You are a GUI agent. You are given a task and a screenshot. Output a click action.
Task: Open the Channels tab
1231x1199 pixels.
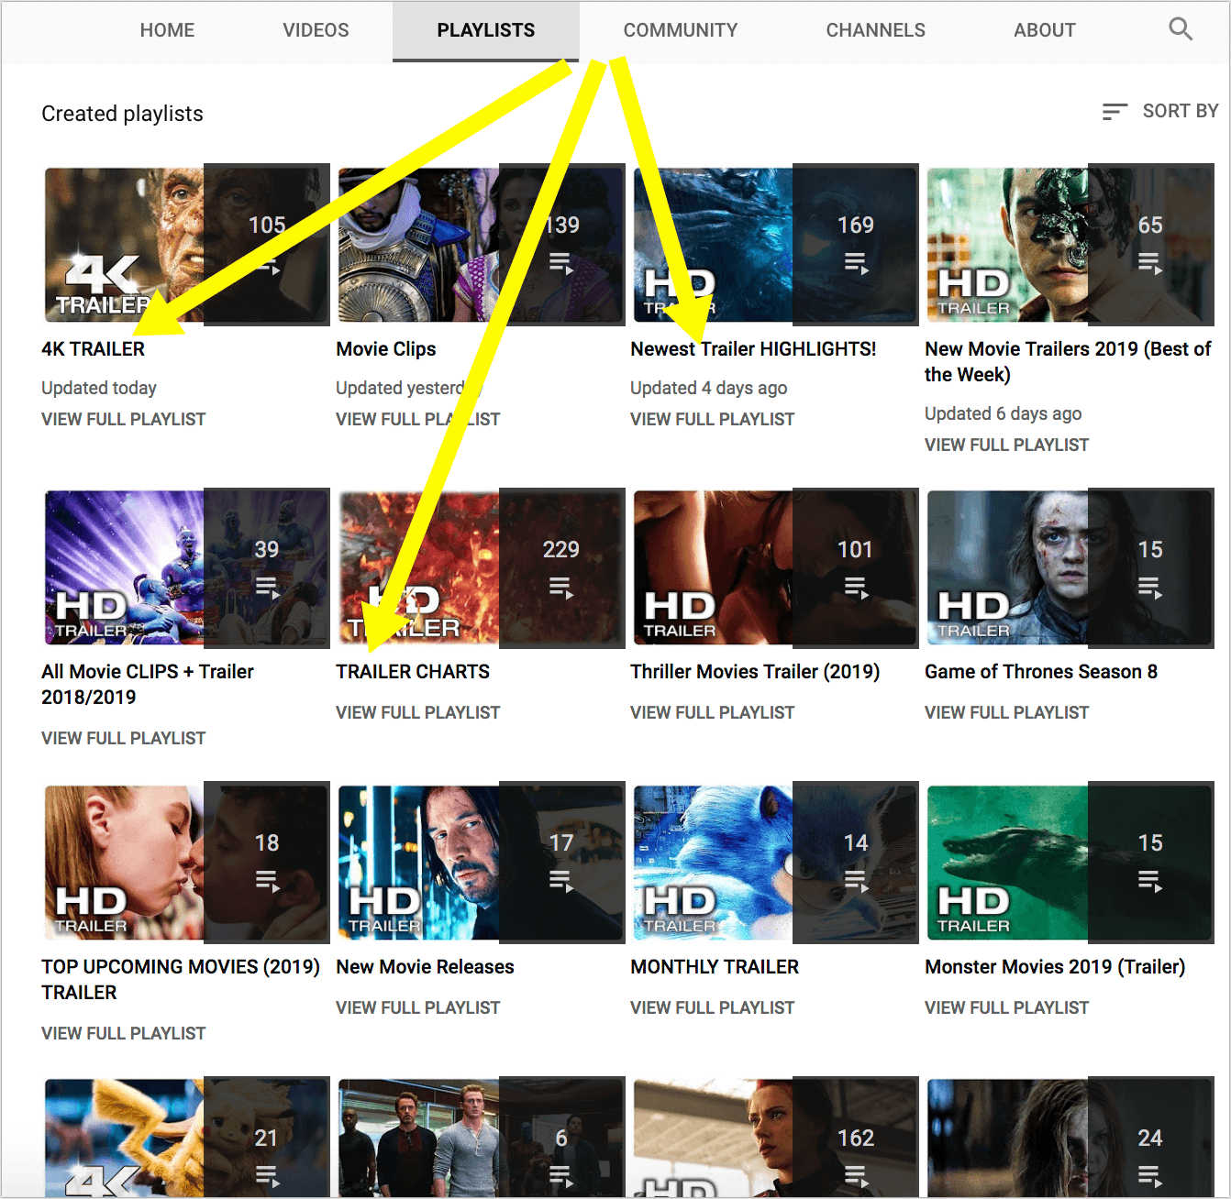[x=876, y=30]
